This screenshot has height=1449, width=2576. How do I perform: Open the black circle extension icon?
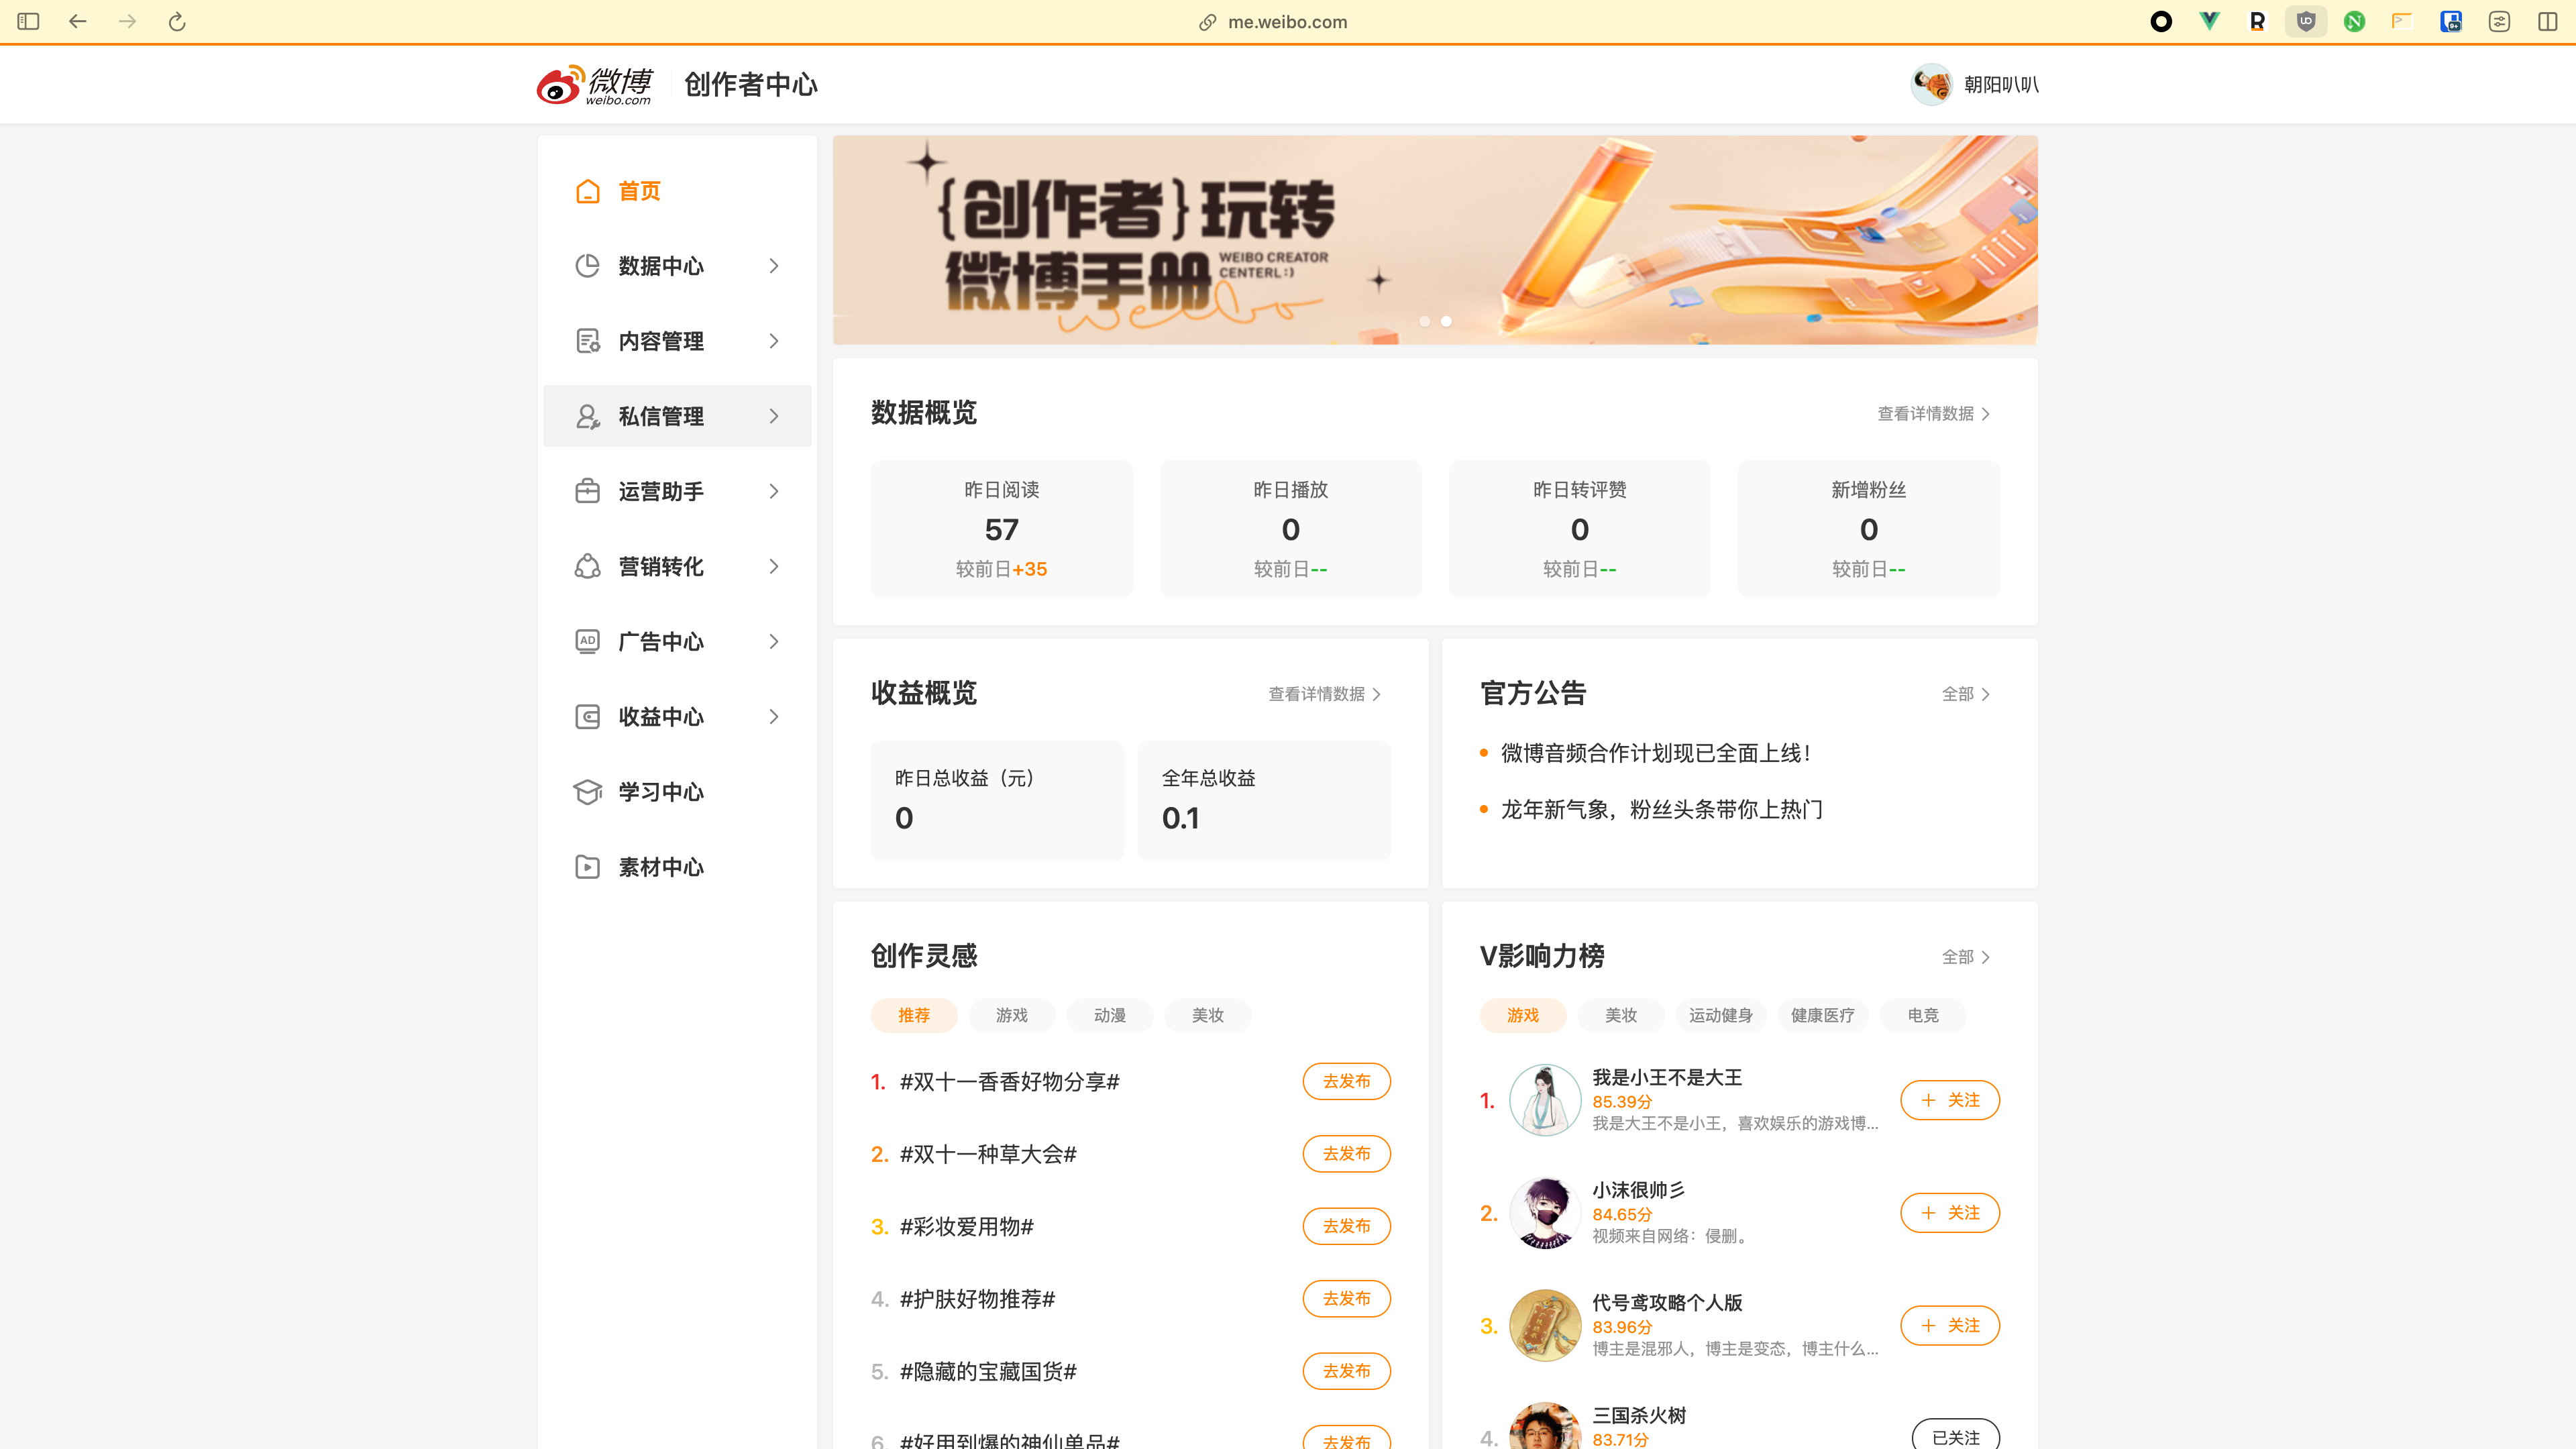2161,21
